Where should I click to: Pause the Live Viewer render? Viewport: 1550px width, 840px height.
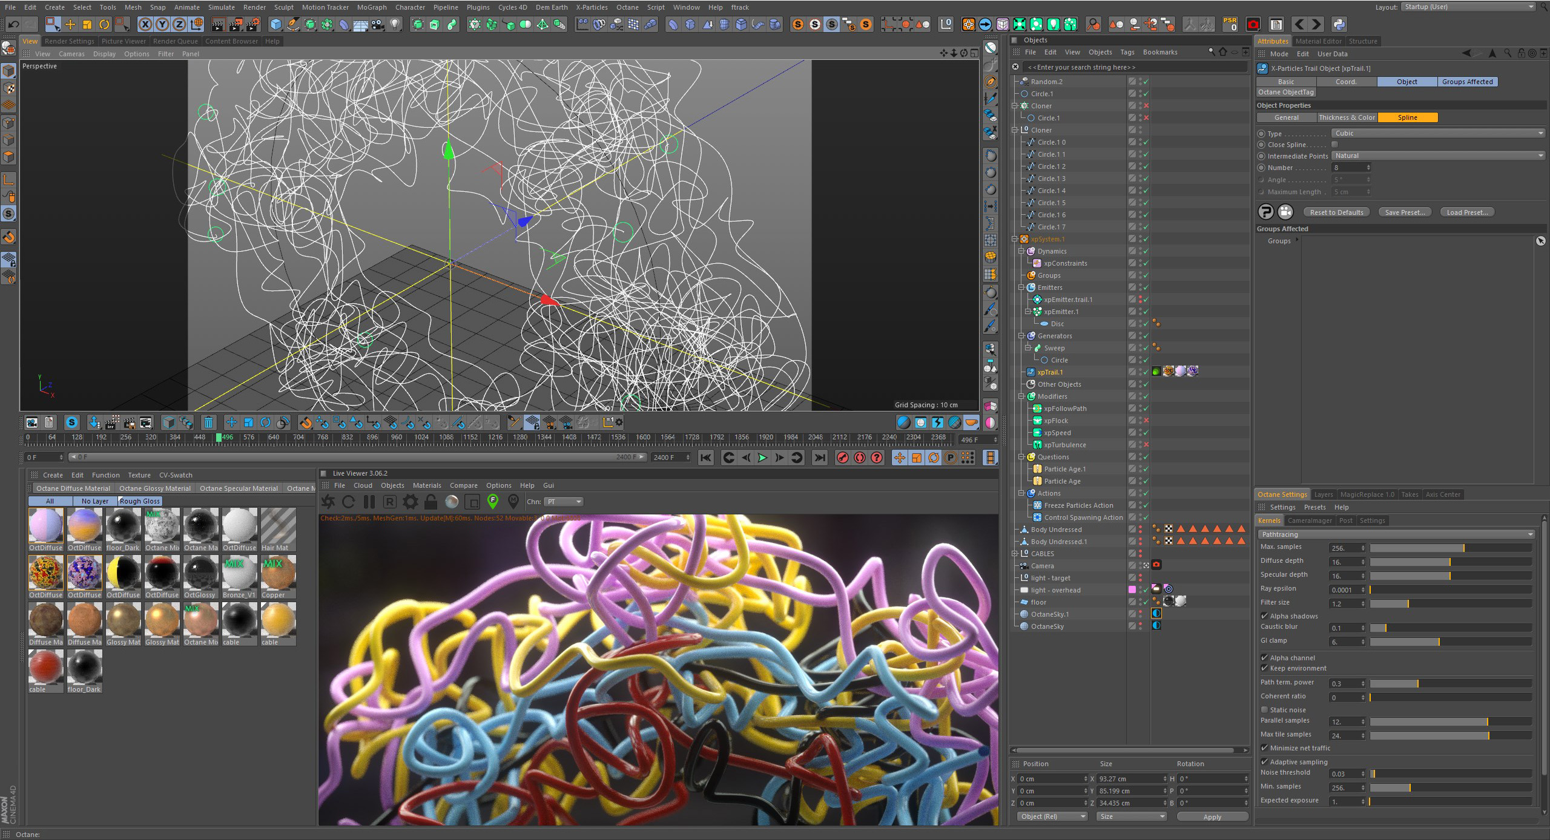pyautogui.click(x=369, y=502)
